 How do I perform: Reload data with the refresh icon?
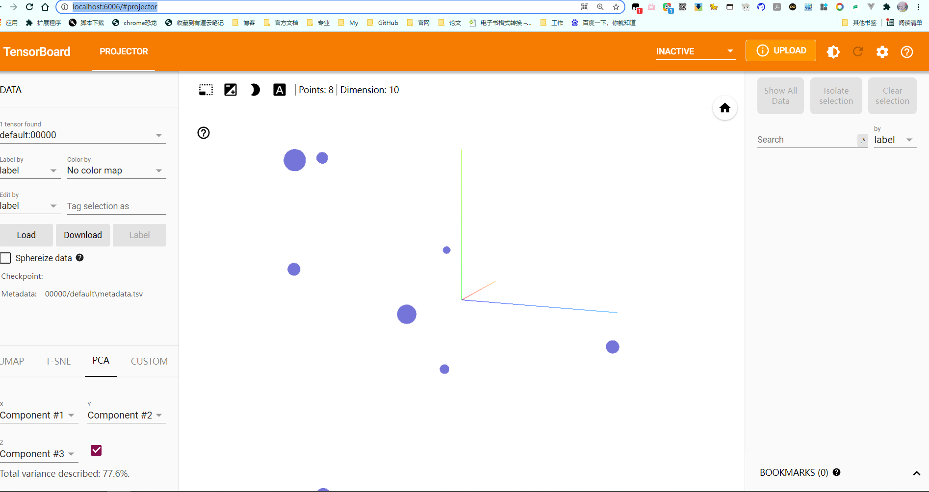(x=858, y=51)
